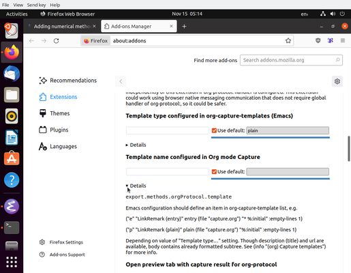351x273 pixels.
Task: Open the View menu
Action: pos(18,5)
